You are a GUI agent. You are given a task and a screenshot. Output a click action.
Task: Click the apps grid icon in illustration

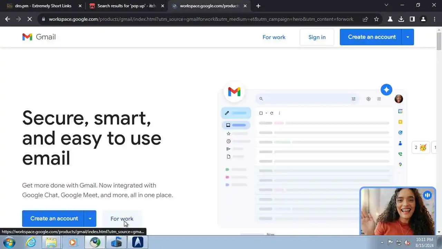click(x=379, y=99)
